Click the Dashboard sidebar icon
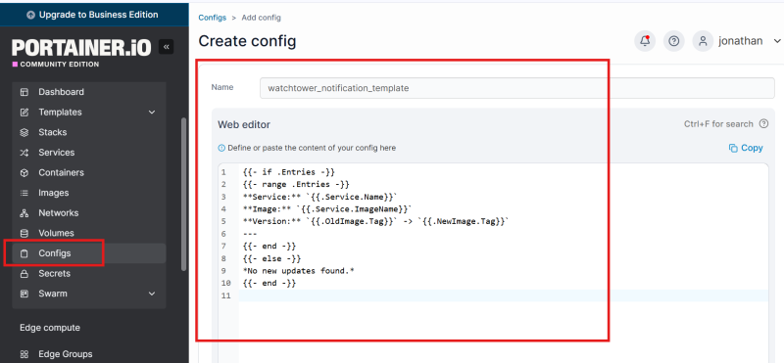This screenshot has width=784, height=363. (24, 92)
